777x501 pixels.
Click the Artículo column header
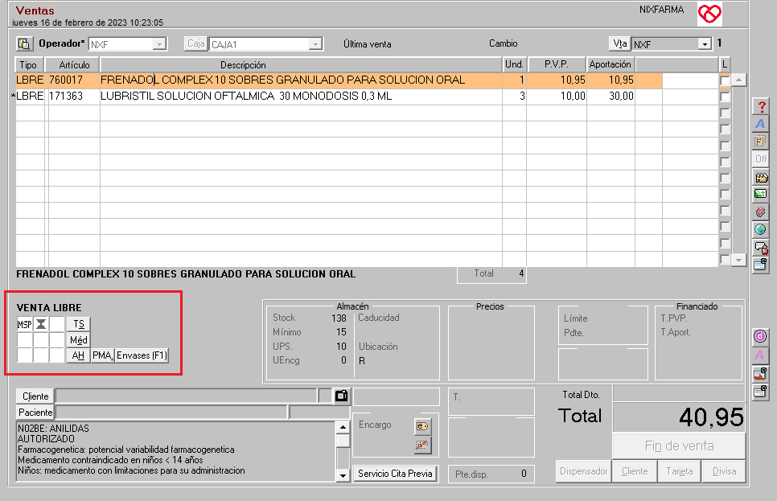click(74, 65)
